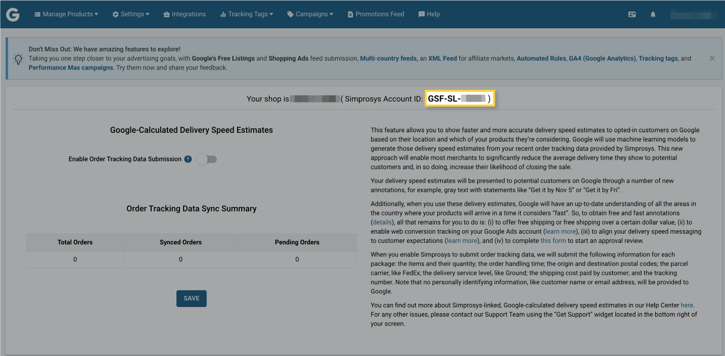
Task: Click the Order Tracking Data Sync Summary heading
Action: pyautogui.click(x=192, y=209)
